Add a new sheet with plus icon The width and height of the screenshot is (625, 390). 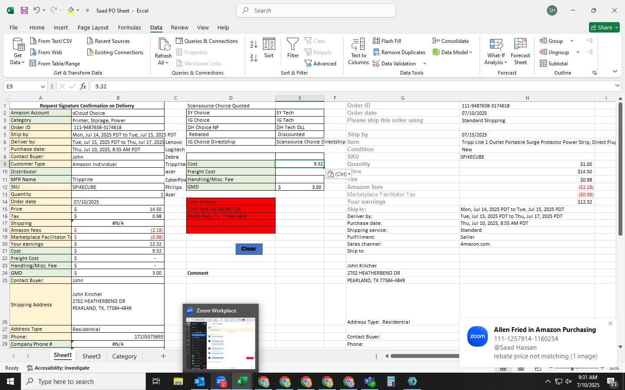click(x=163, y=356)
